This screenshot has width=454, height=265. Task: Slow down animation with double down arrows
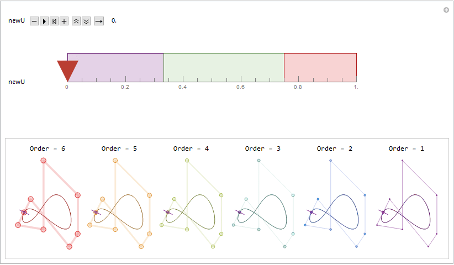pyautogui.click(x=86, y=21)
